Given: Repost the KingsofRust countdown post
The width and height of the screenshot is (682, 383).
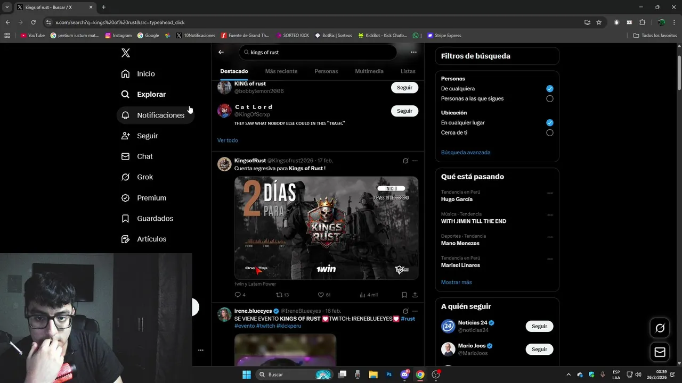Looking at the screenshot, I should (x=282, y=295).
